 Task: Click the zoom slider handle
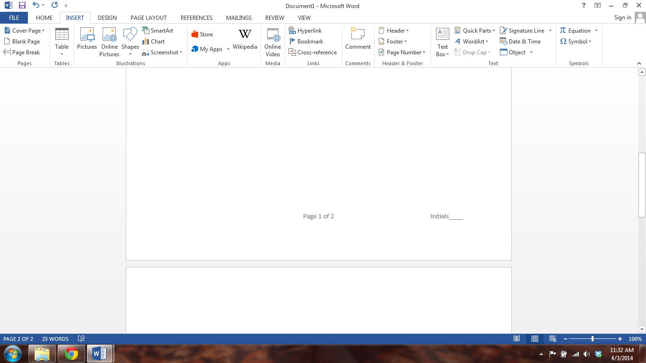coord(593,339)
